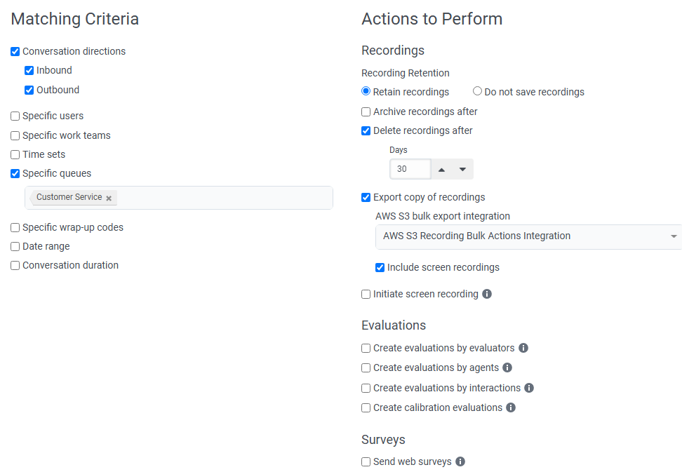Enable Send web surveys checkbox
The width and height of the screenshot is (682, 472).
(x=366, y=462)
